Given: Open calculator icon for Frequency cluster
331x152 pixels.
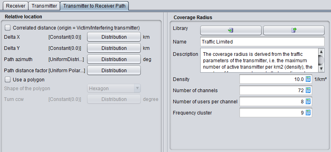Looking at the screenshot, I should (308, 113).
